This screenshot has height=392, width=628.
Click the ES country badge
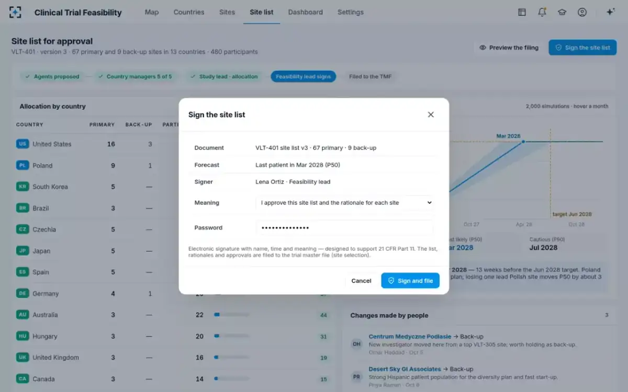point(23,272)
